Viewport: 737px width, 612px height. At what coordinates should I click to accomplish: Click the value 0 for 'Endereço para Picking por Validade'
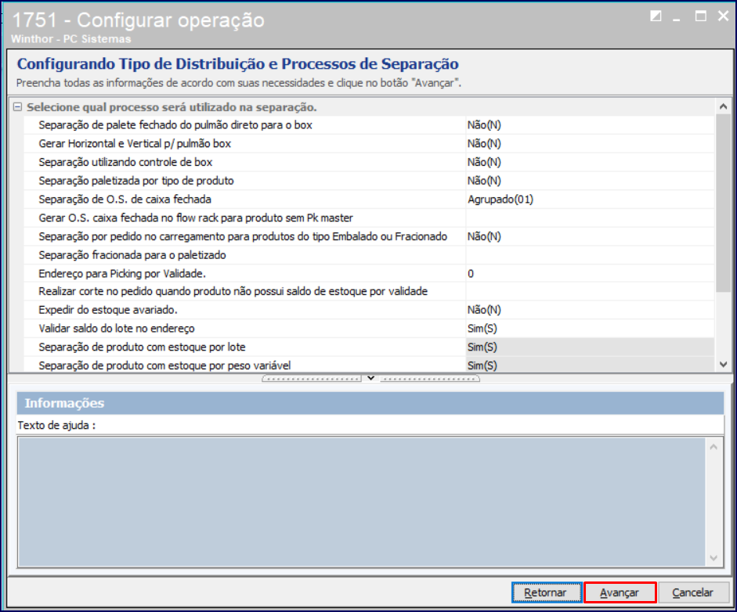(590, 273)
